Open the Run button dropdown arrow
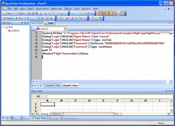Viewport: 175px width, 126px height. tap(24, 18)
